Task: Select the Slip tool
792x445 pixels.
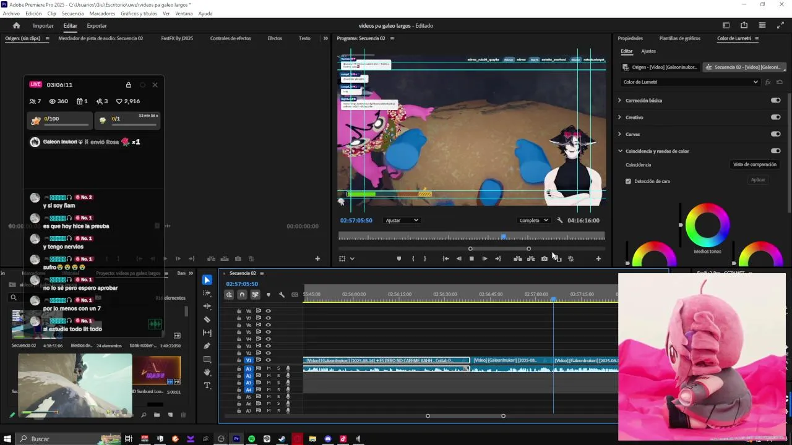Action: [x=207, y=333]
